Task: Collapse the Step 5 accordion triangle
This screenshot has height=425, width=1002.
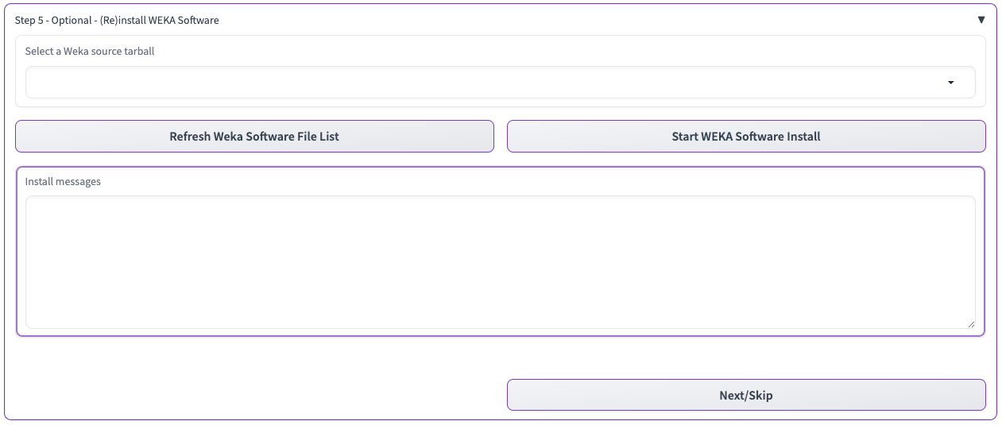Action: click(981, 20)
